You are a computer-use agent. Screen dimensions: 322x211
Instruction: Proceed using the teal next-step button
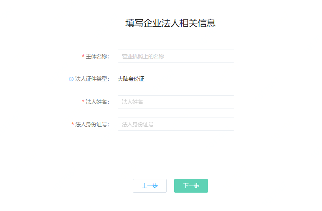[x=191, y=186]
